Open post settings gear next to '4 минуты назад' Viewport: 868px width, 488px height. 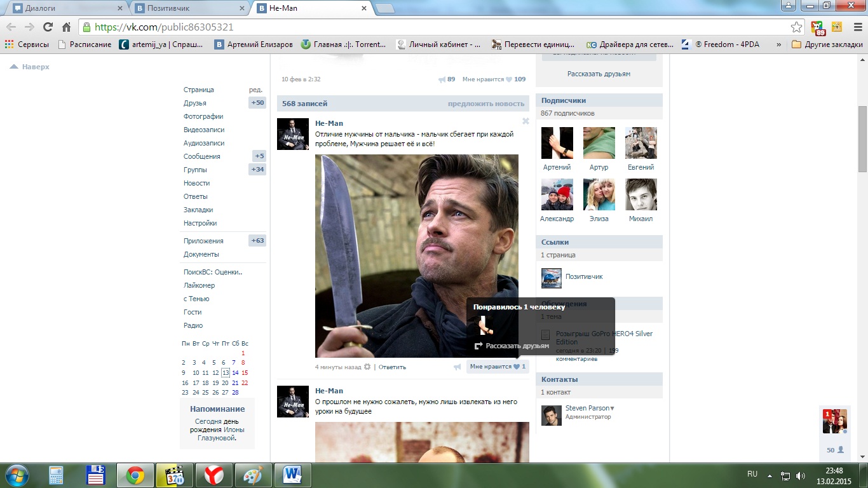[x=367, y=367]
